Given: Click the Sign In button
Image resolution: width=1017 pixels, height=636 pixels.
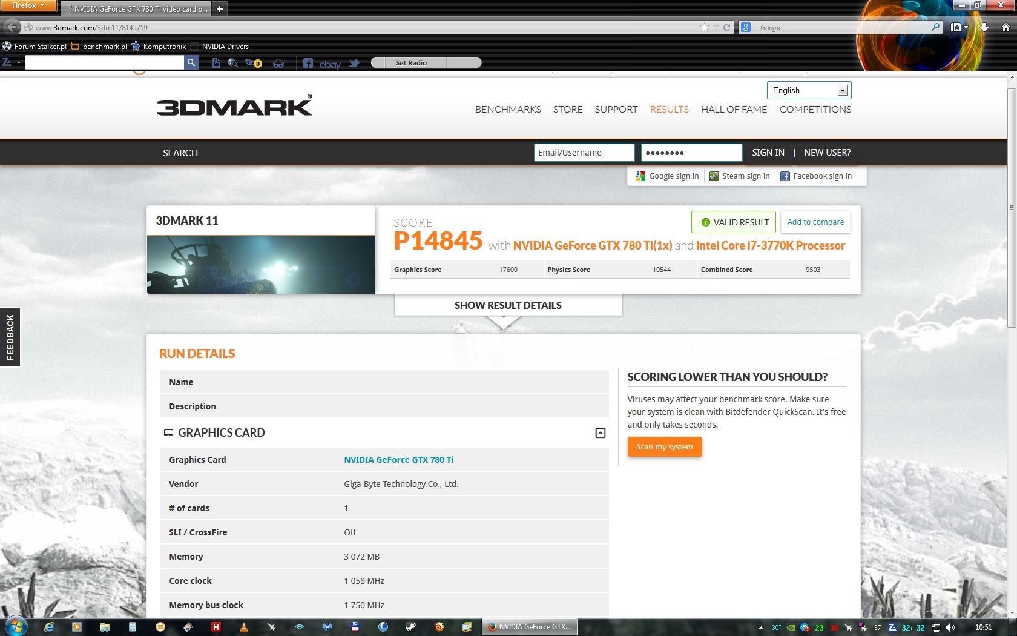Looking at the screenshot, I should (768, 153).
